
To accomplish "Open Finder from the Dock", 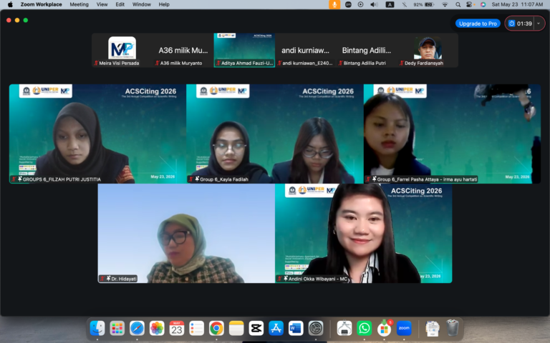I will pyautogui.click(x=97, y=328).
